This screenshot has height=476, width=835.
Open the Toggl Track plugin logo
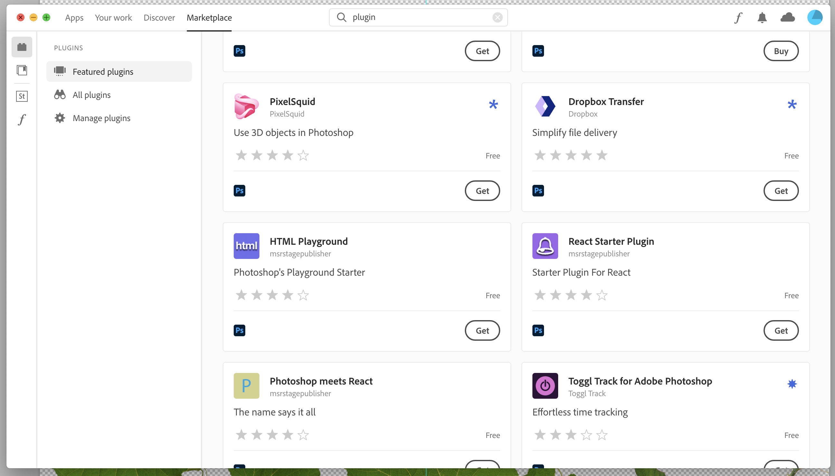click(545, 386)
